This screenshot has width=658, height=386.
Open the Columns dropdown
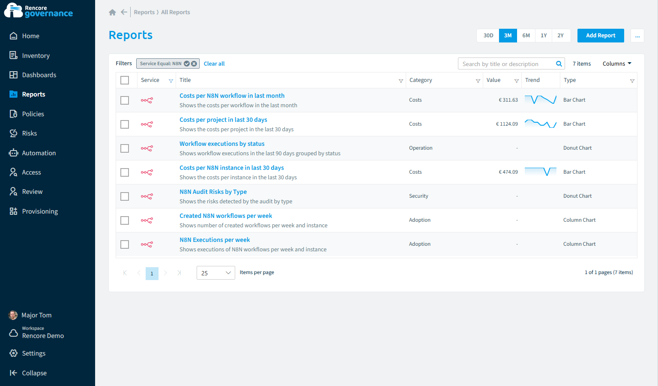[617, 64]
